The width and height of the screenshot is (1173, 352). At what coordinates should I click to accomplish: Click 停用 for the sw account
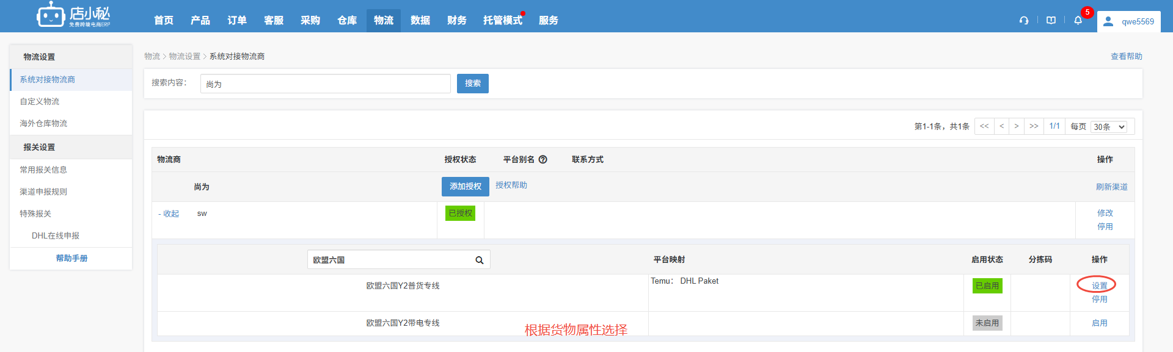point(1105,226)
